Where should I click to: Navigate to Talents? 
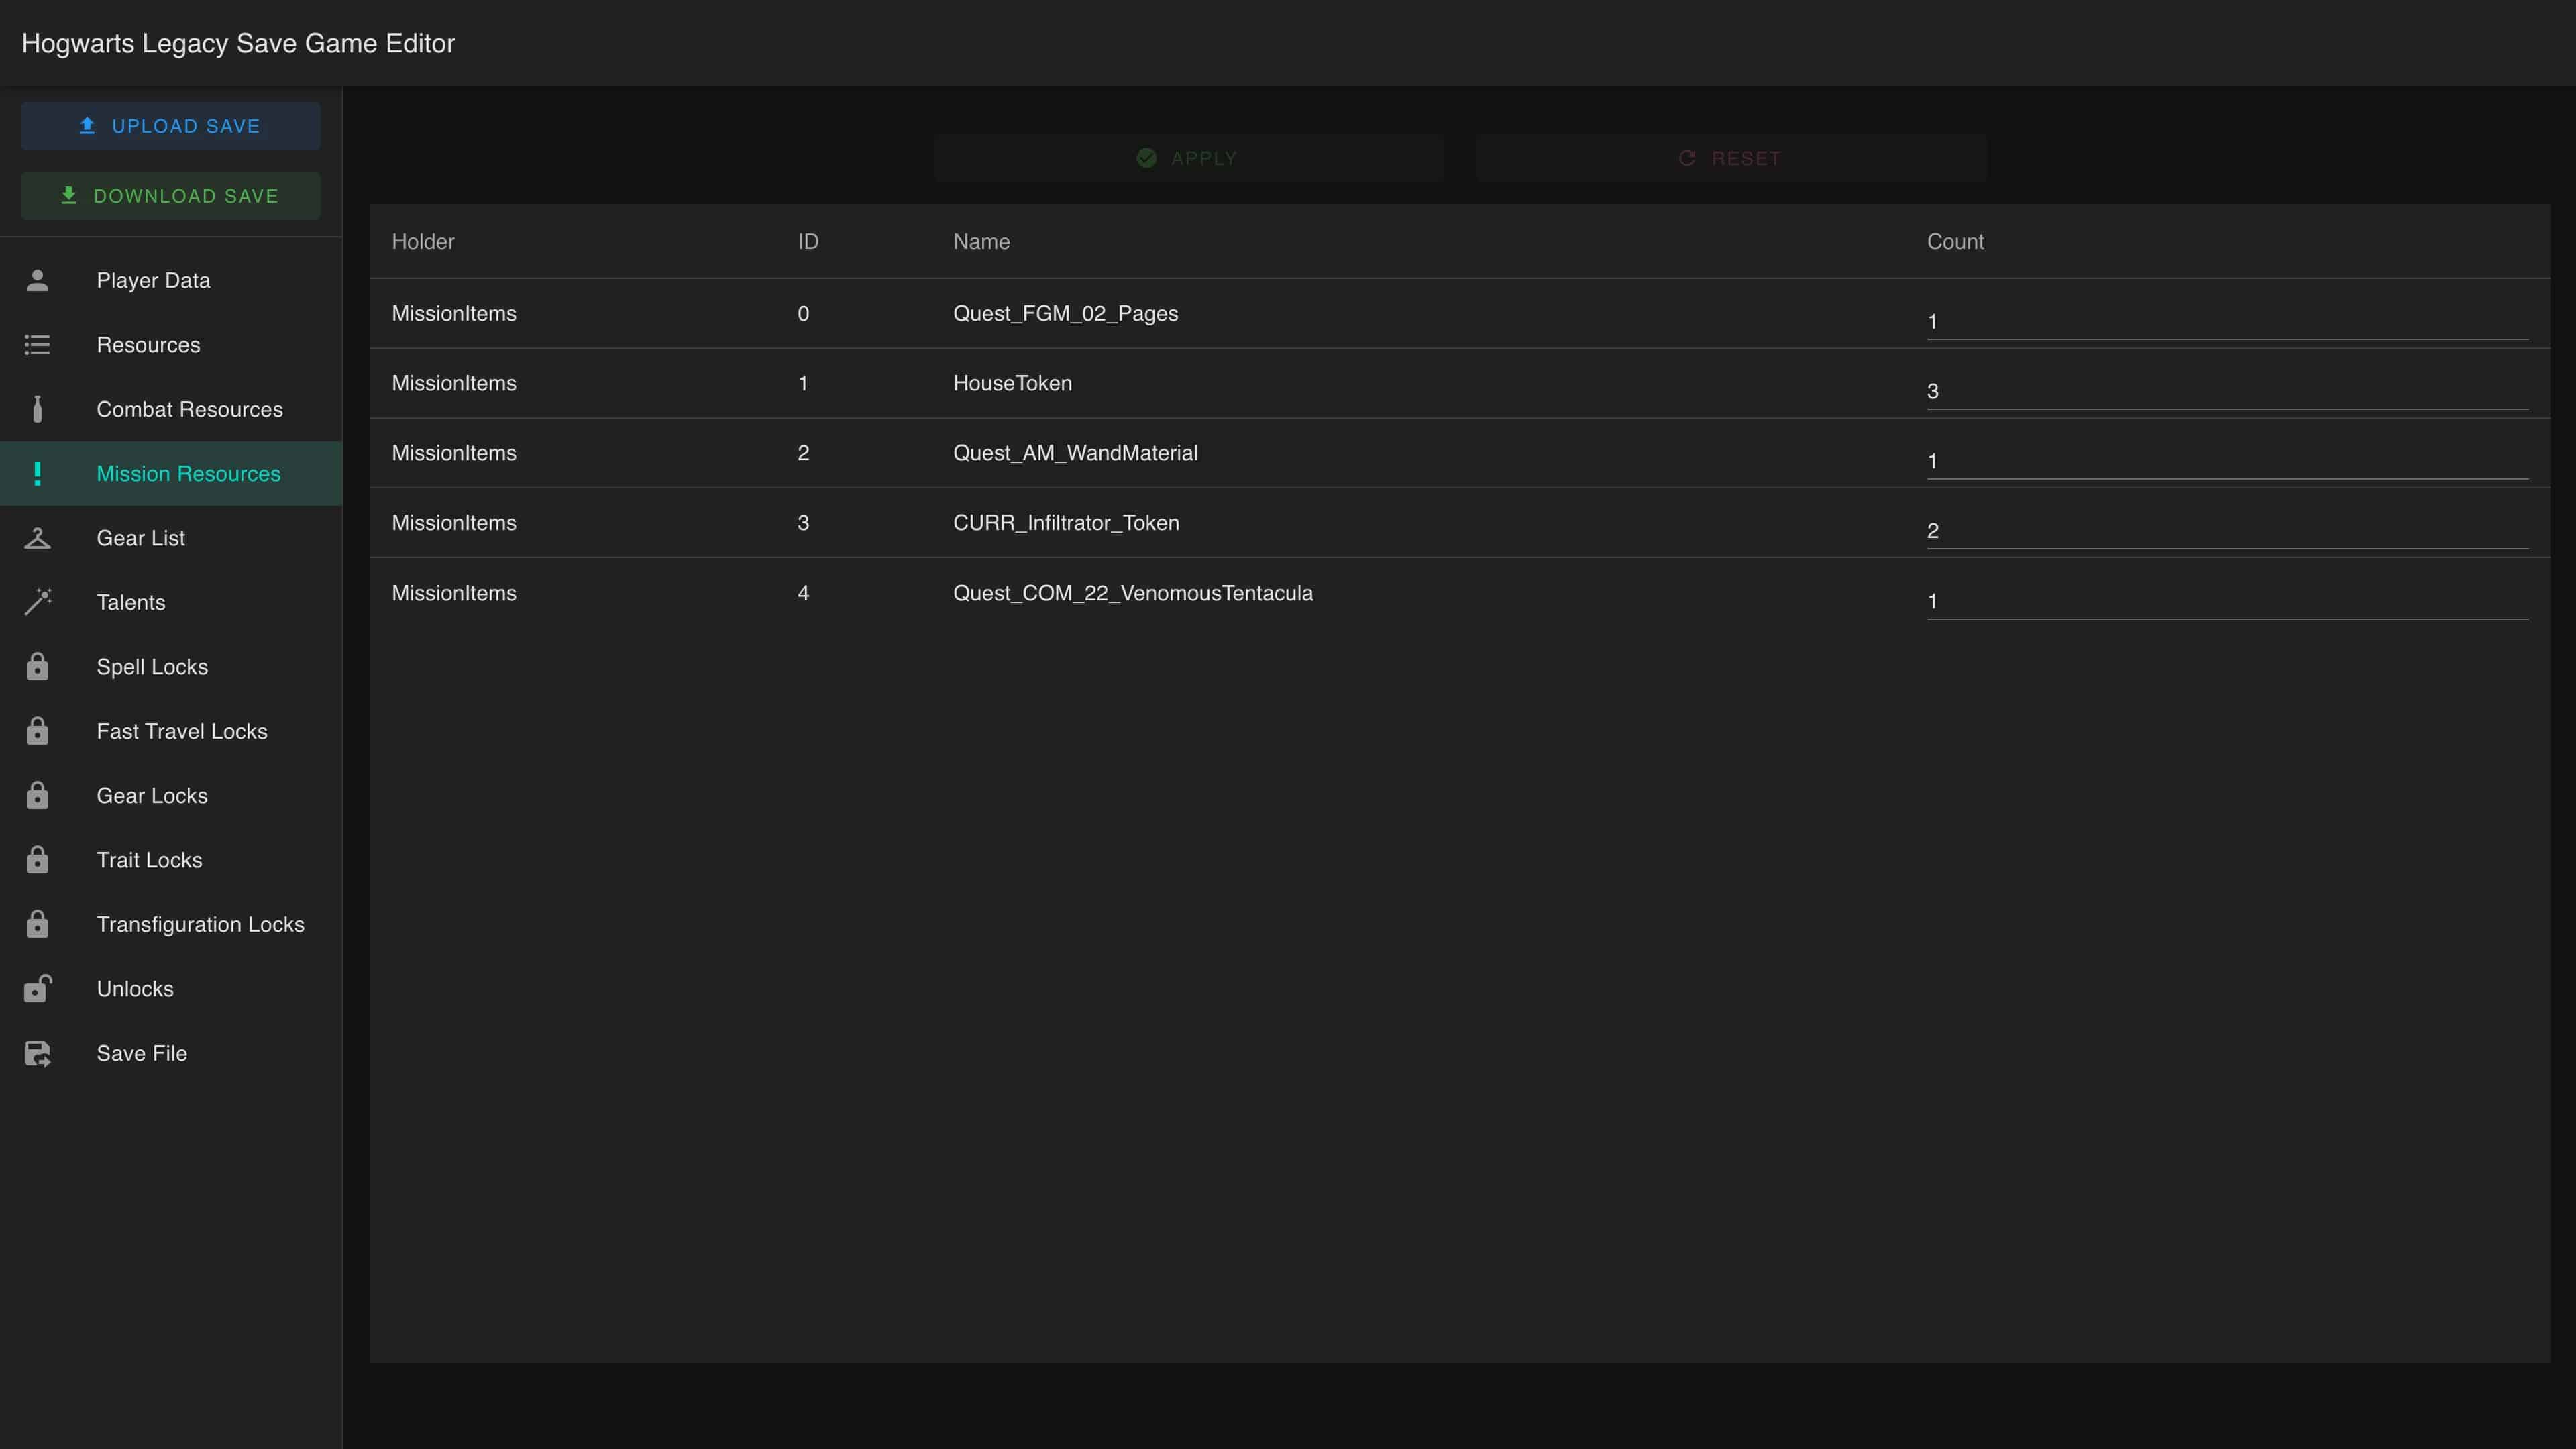tap(171, 602)
